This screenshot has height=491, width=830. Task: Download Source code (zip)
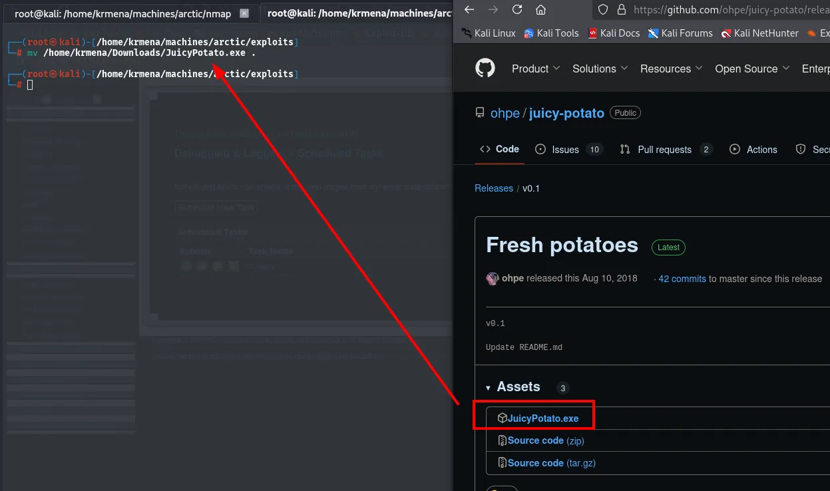coord(546,440)
